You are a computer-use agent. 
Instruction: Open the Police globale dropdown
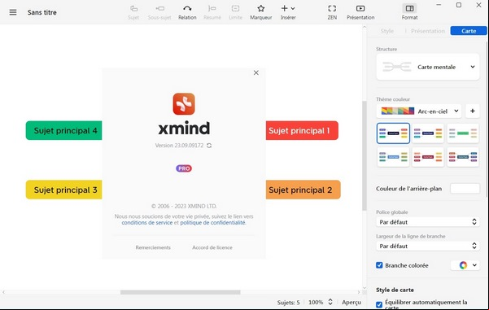coord(427,222)
